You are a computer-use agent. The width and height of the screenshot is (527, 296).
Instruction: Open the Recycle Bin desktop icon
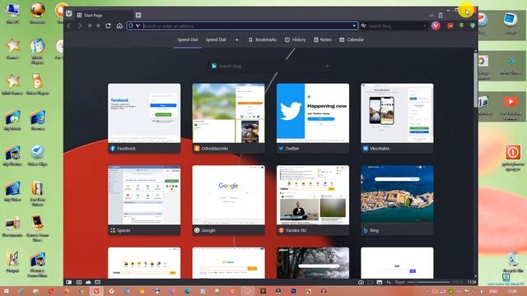pyautogui.click(x=513, y=261)
